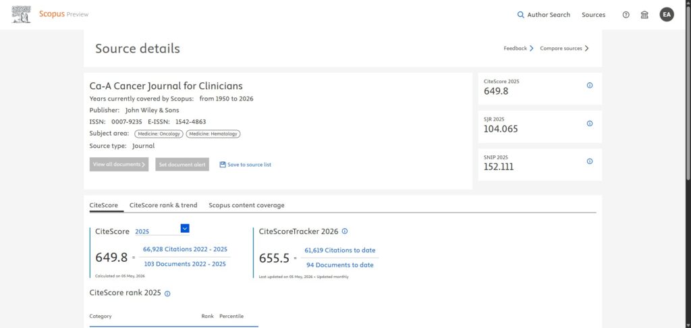
Task: Open the EA user account avatar
Action: click(x=667, y=15)
